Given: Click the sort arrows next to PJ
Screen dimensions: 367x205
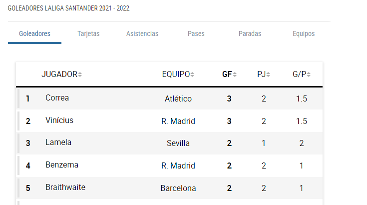Looking at the screenshot, I should point(268,74).
